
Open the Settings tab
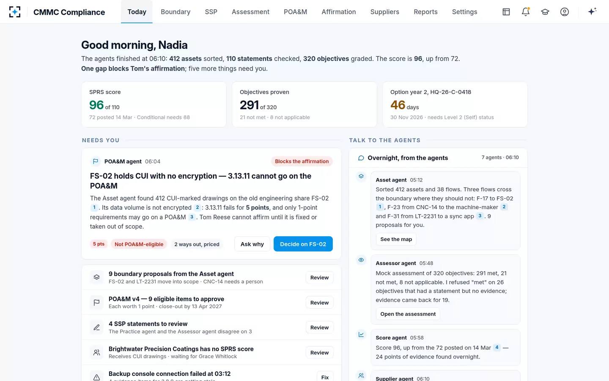(464, 12)
